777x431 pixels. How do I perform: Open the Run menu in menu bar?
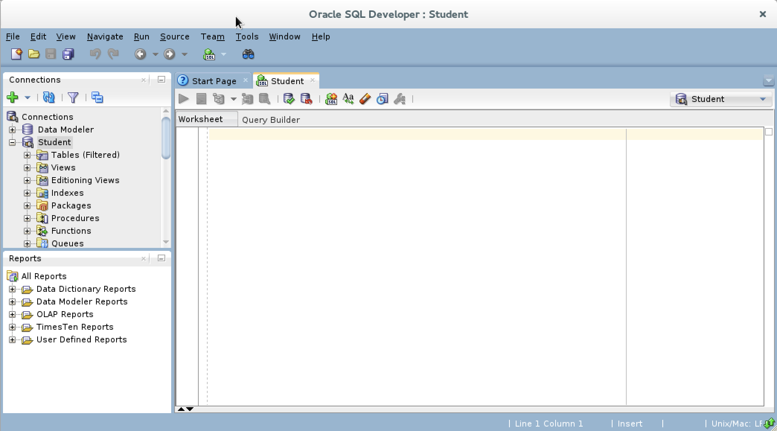[x=140, y=36]
